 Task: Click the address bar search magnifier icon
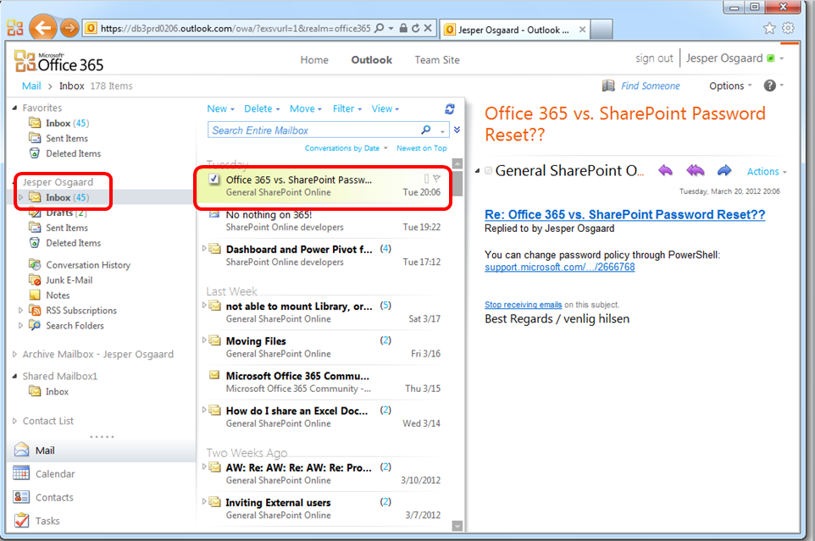tap(380, 28)
